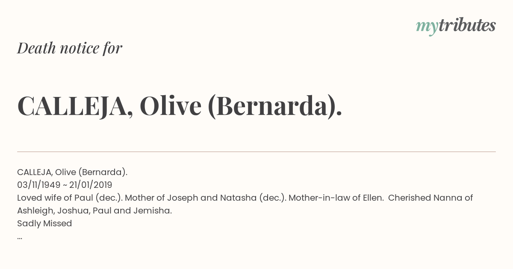The height and width of the screenshot is (269, 513).
Task: Click the word 'Bernarda' in the title
Action: coord(271,106)
